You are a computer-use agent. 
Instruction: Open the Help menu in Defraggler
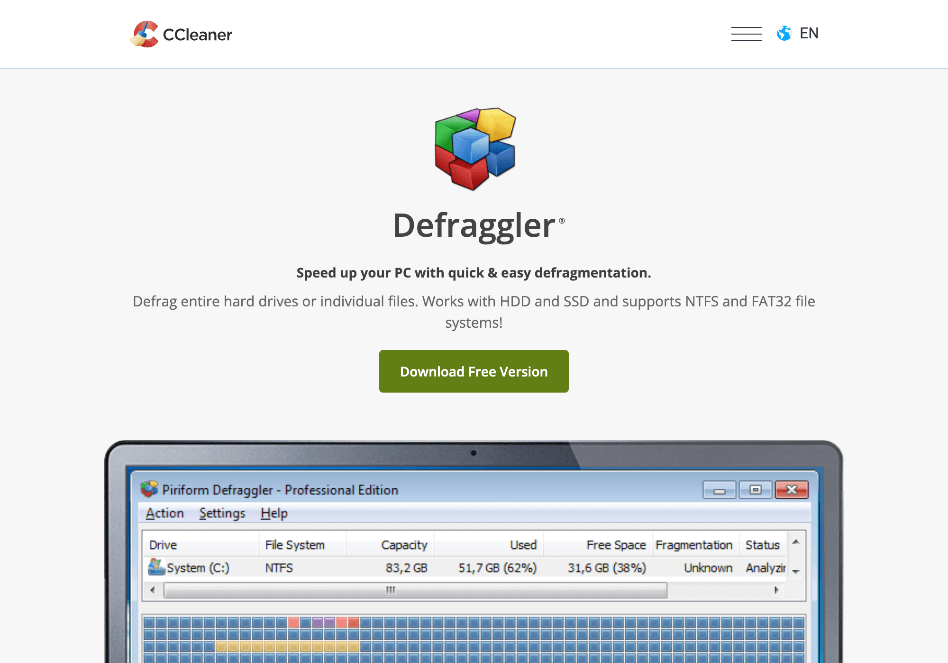tap(274, 513)
